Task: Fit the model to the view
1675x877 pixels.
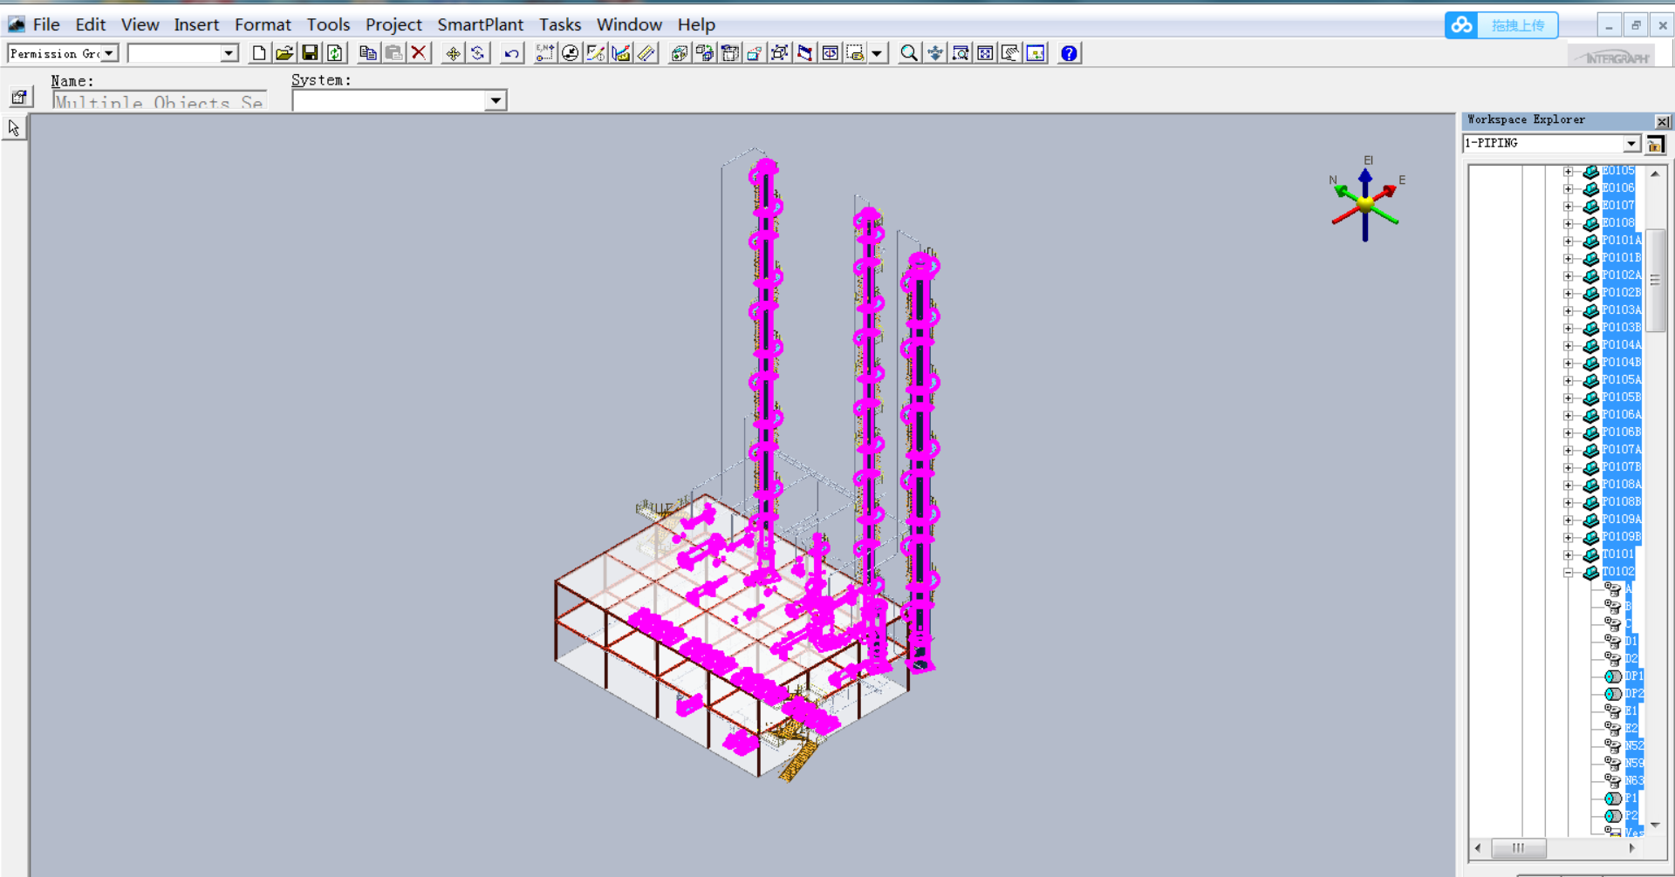Action: pyautogui.click(x=986, y=53)
